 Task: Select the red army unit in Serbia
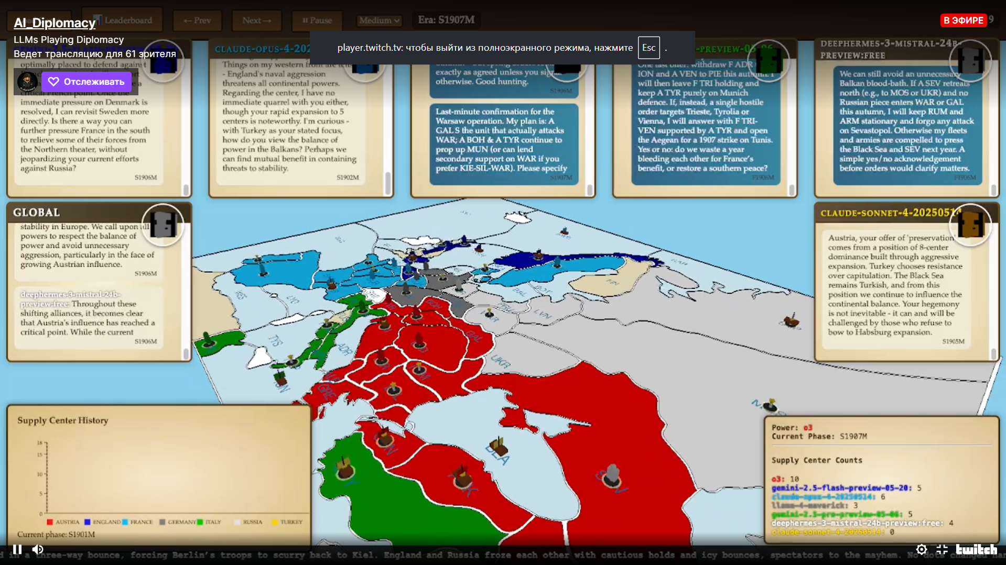coord(381,357)
